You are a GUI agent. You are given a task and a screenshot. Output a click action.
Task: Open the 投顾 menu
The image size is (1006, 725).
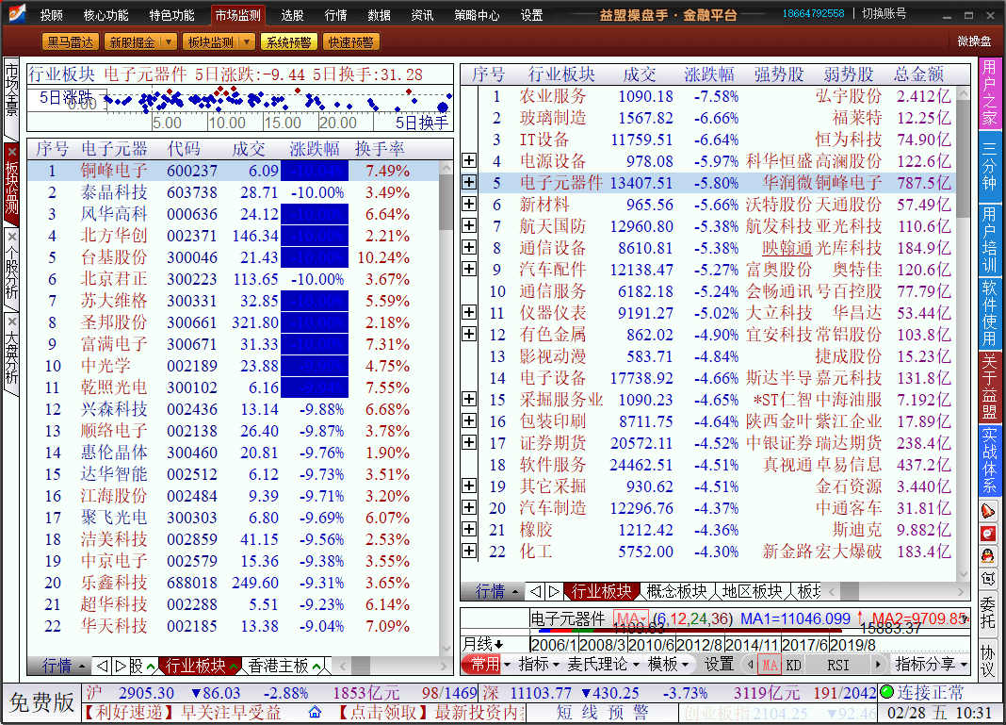coord(51,15)
